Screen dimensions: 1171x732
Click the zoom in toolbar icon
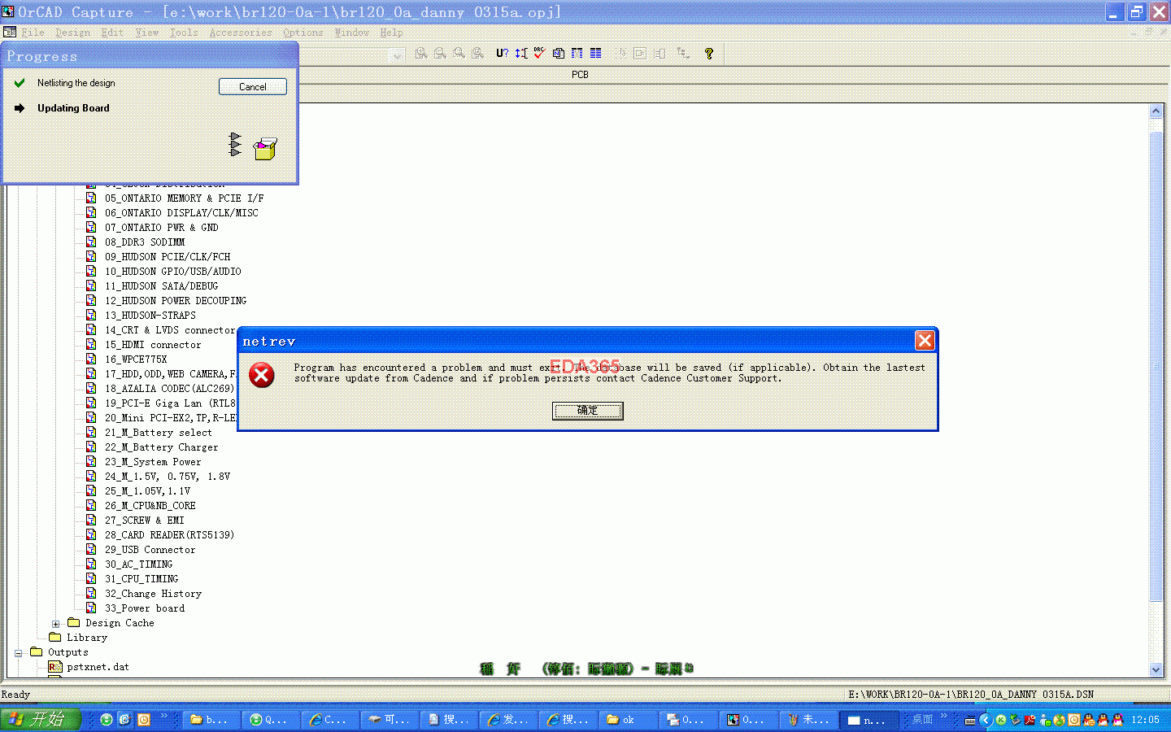421,53
